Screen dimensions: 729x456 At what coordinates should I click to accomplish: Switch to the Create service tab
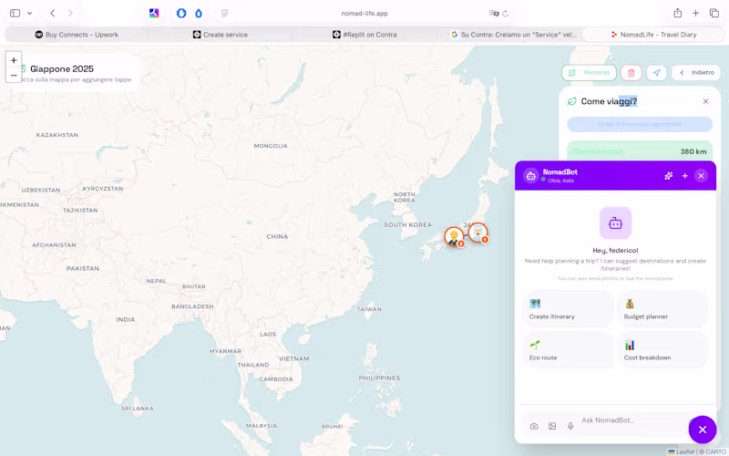point(221,35)
